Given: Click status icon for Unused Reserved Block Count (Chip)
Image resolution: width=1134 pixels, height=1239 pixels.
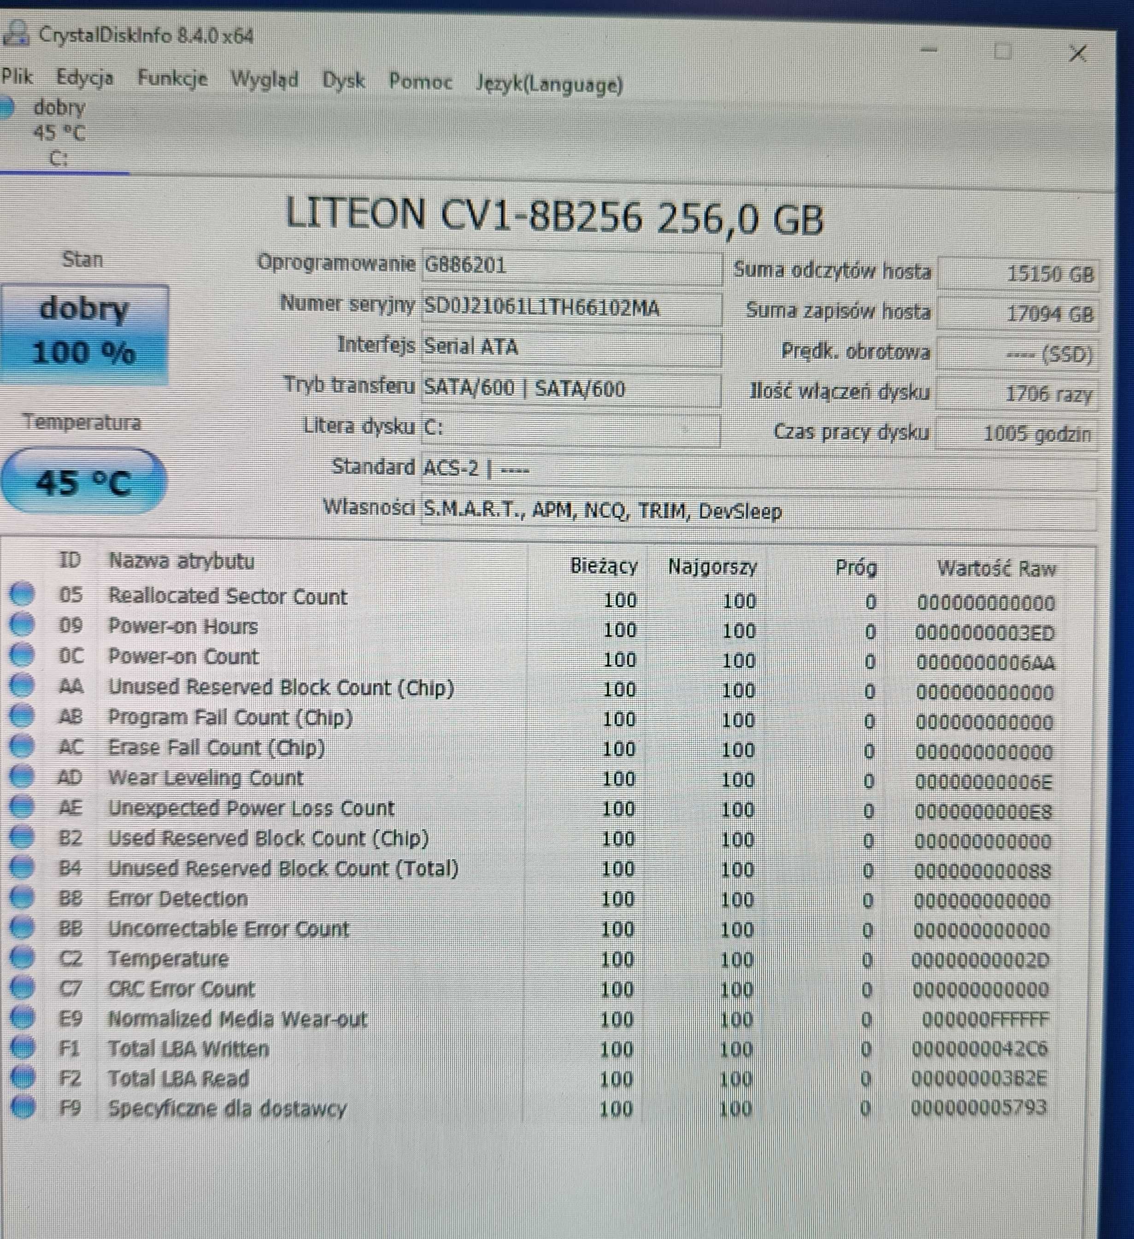Looking at the screenshot, I should tap(22, 685).
